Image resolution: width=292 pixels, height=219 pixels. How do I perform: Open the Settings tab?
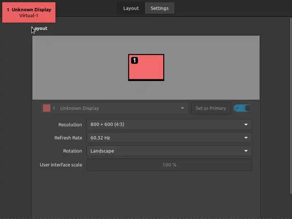(160, 8)
